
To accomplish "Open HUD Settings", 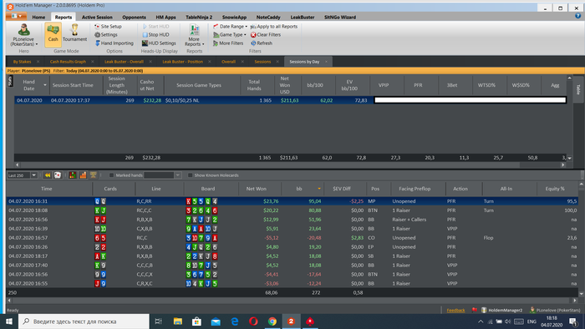I will pos(159,43).
